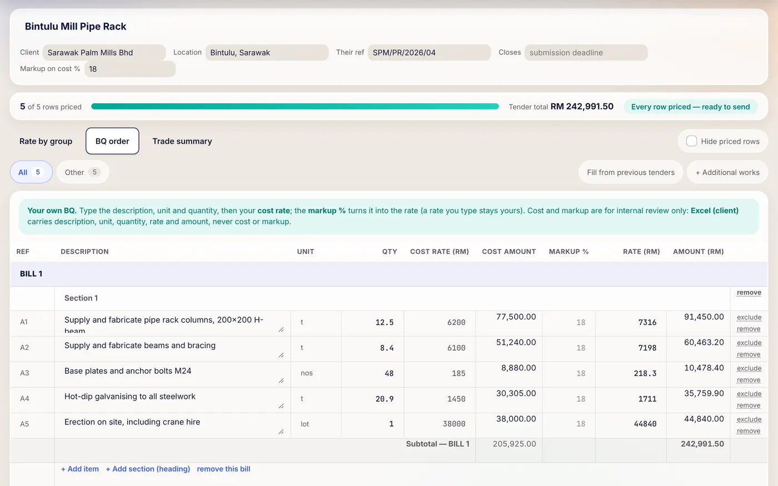Click the BILL 1 header row

coord(389,274)
